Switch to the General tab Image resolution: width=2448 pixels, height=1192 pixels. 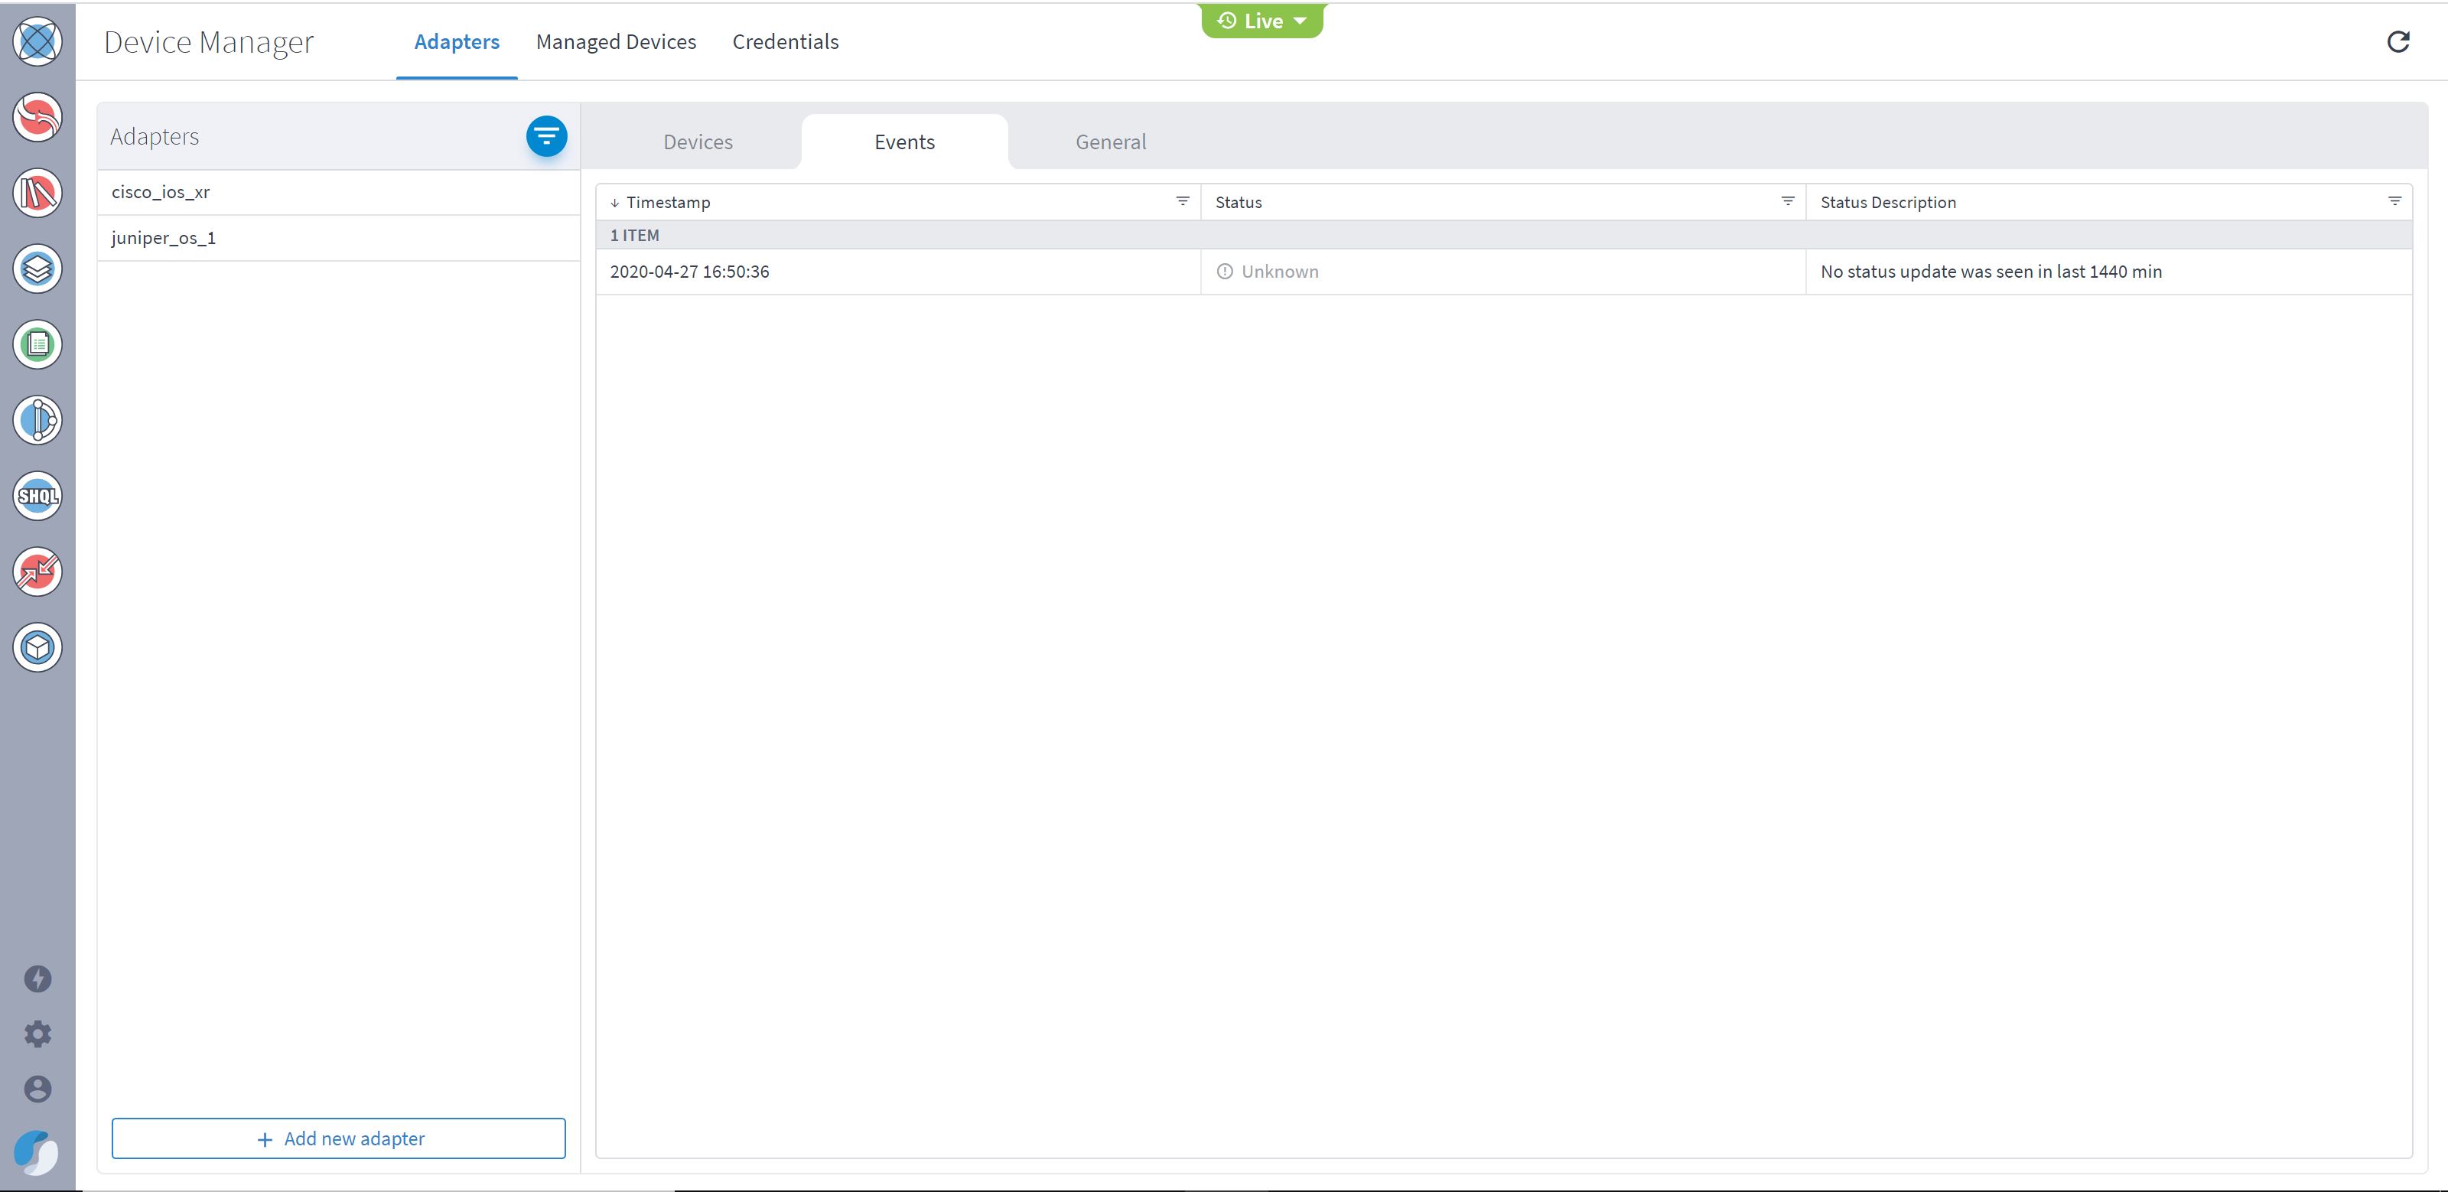click(1110, 142)
